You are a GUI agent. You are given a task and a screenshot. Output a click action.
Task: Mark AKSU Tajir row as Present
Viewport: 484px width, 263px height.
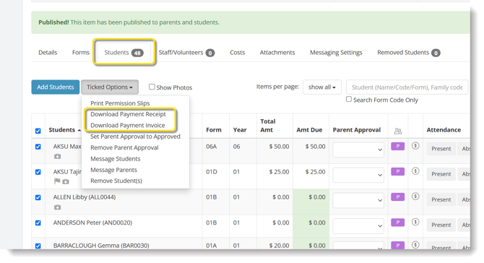[x=441, y=174]
